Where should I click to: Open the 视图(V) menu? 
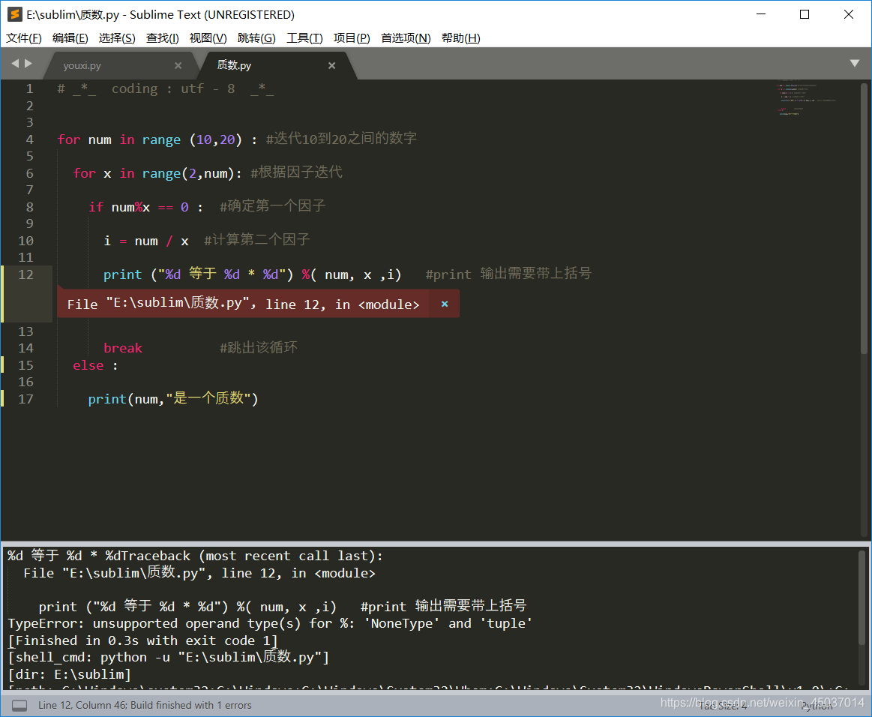pos(208,37)
